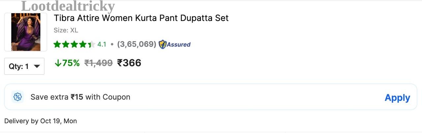
Task: Click the 75% off discount label
Action: click(x=67, y=63)
